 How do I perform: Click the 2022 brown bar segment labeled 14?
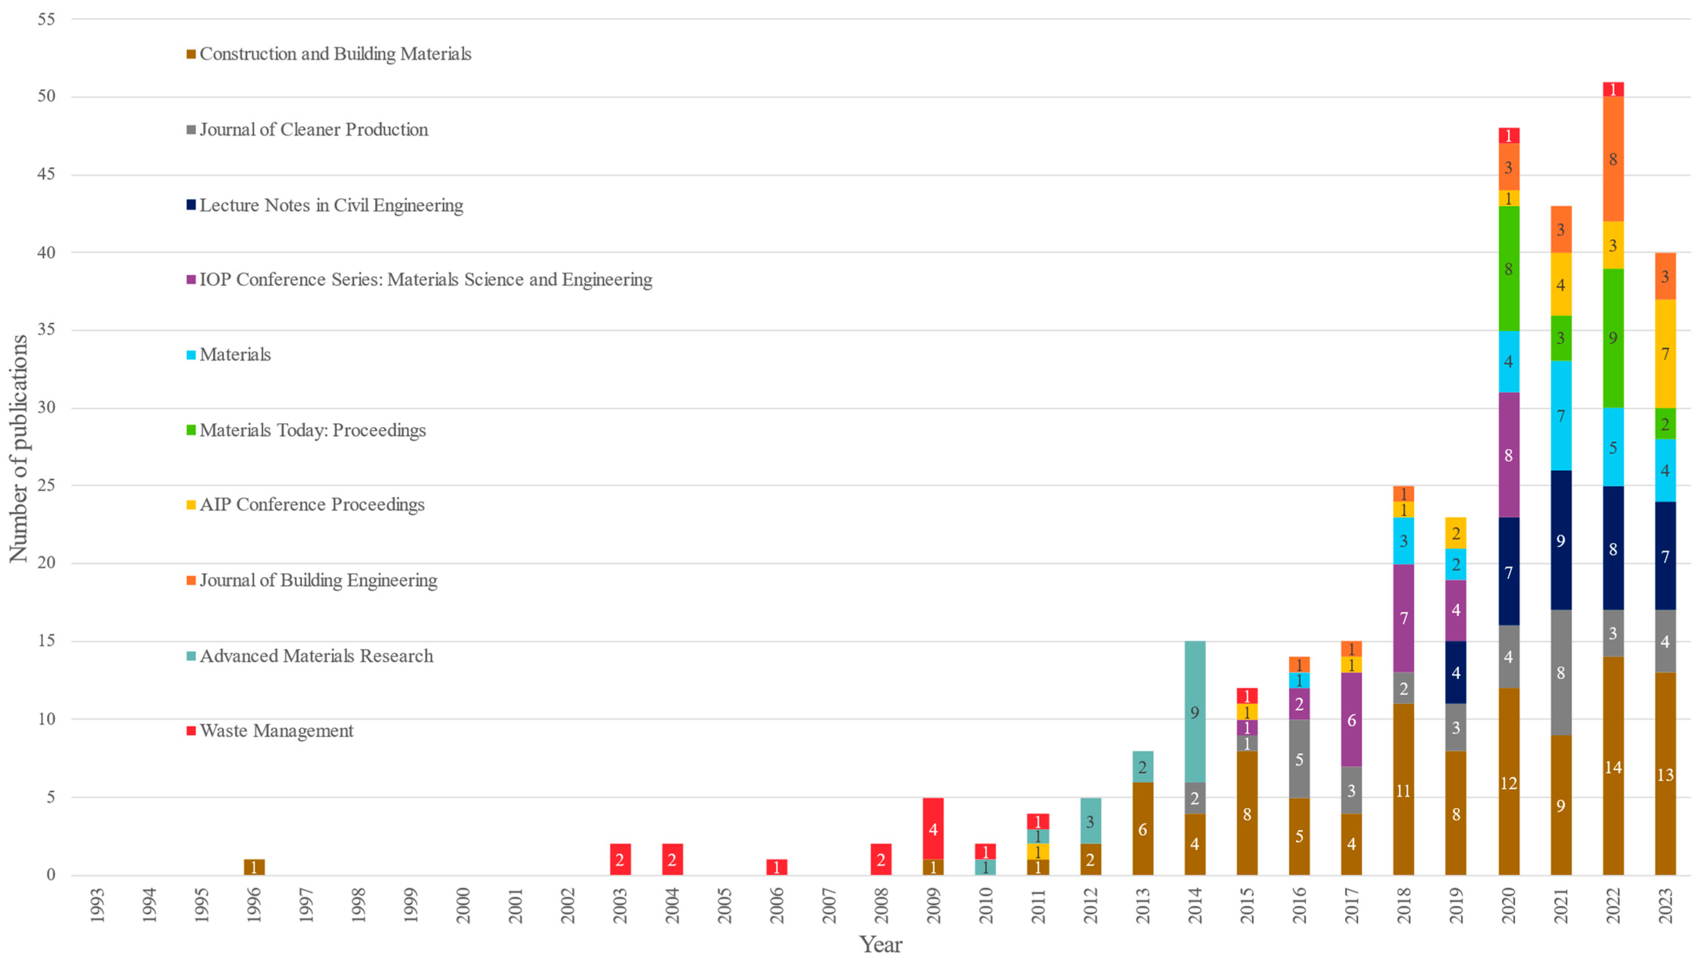[1612, 767]
